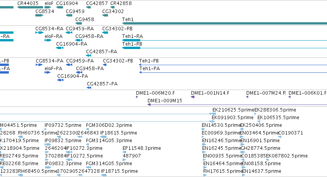Select EST EN16901.5prime label
327x177 pixels.
[x=260, y=141]
